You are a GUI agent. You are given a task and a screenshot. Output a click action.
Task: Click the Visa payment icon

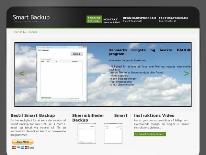tap(18, 147)
